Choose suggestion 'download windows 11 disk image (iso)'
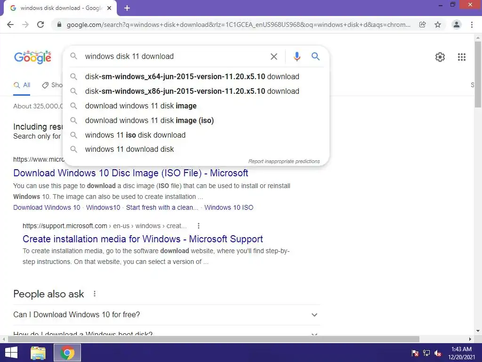 pos(196,120)
